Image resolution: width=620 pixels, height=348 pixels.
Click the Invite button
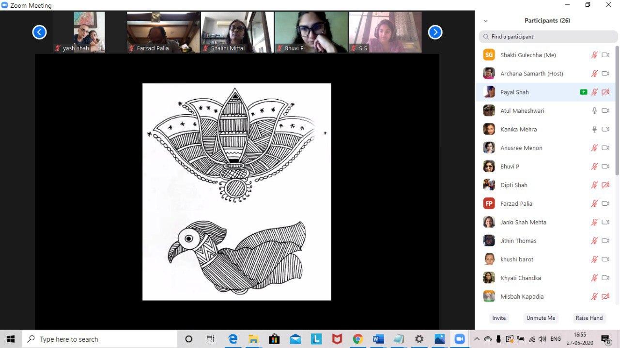click(499, 318)
